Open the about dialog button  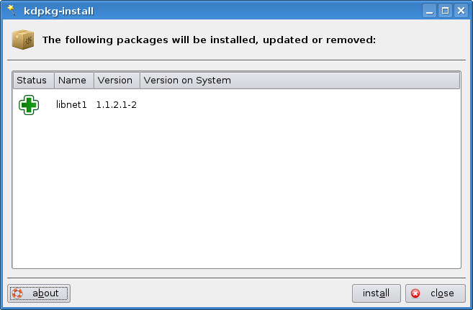tap(39, 293)
